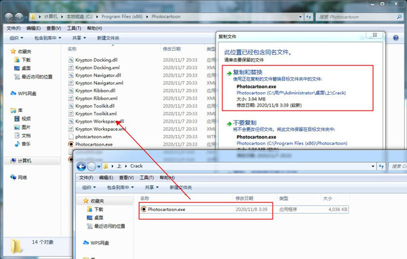The height and width of the screenshot is (259, 407).
Task: Close the 复制文件 dialog
Action: [375, 35]
